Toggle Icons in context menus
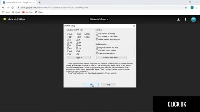Image resolution: width=200 pixels, height=112 pixels. pyautogui.click(x=97, y=53)
